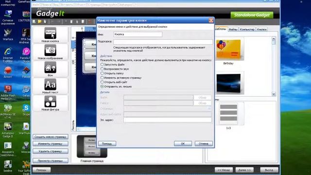Screen dimensions: 311x175
Task: Close the button parameters dialog
Action: pos(211,20)
